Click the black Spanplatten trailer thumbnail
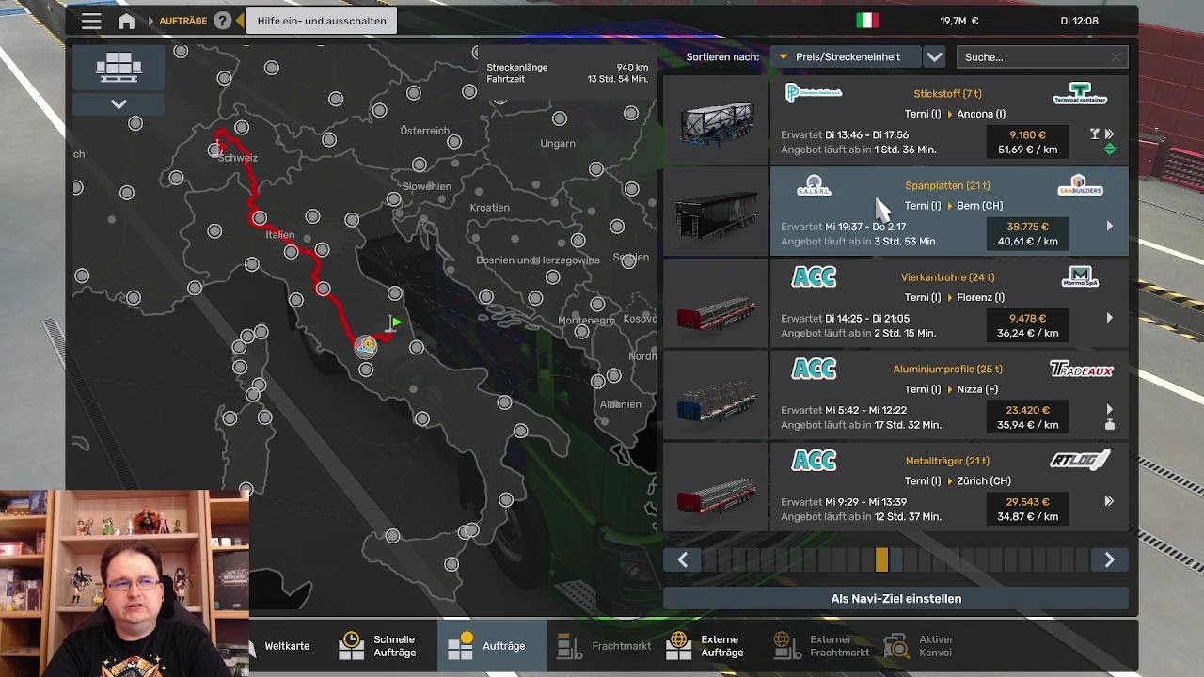 717,212
